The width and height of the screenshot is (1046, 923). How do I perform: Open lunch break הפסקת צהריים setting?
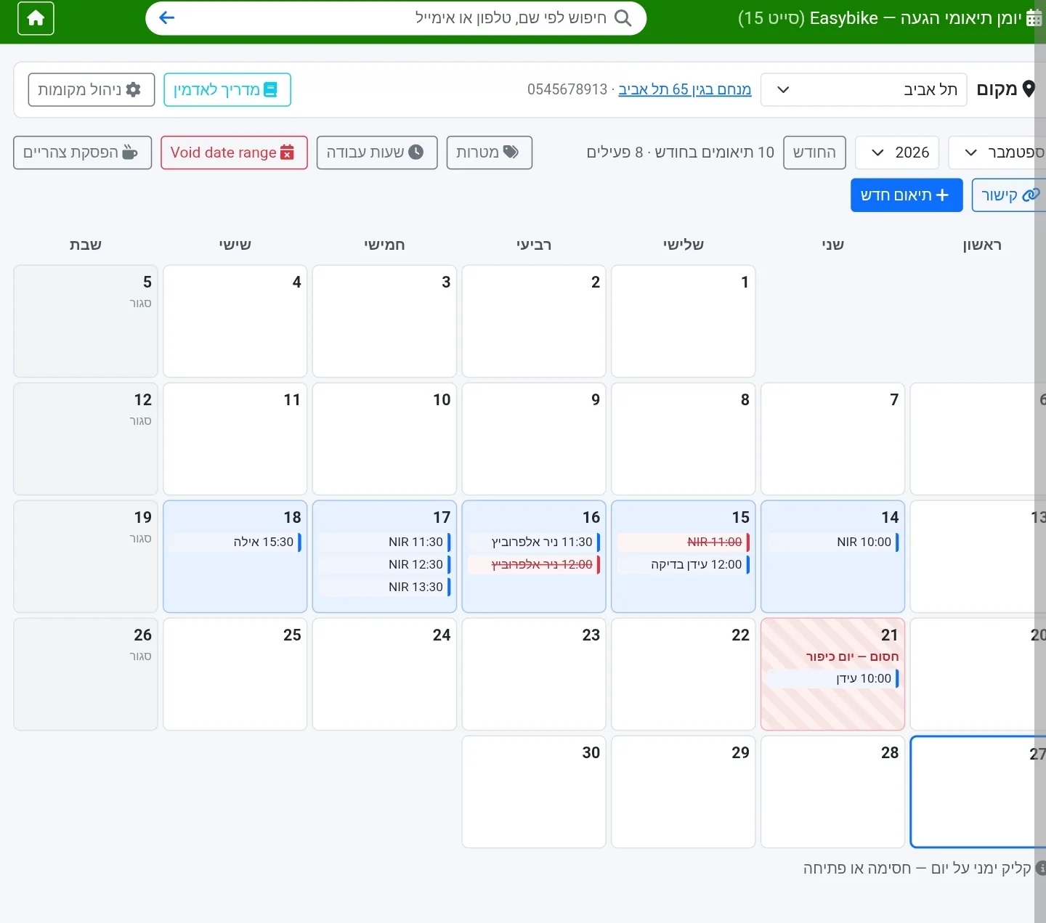click(82, 153)
